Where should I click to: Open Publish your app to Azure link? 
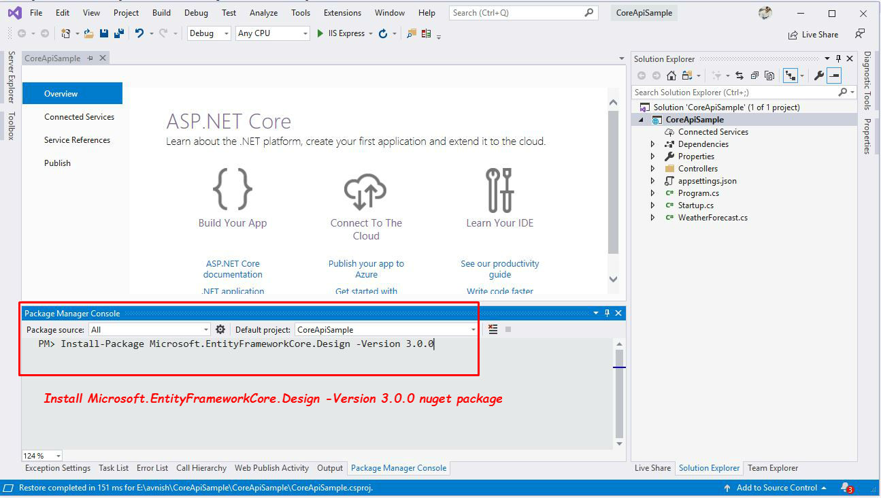(x=366, y=269)
